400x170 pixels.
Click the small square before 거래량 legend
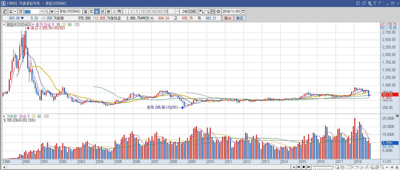[x=4, y=116]
